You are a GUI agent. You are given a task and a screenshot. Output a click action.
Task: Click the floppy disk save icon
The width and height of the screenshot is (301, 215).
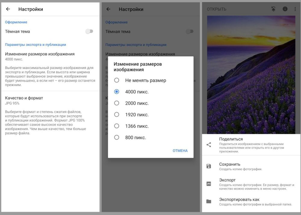click(209, 166)
